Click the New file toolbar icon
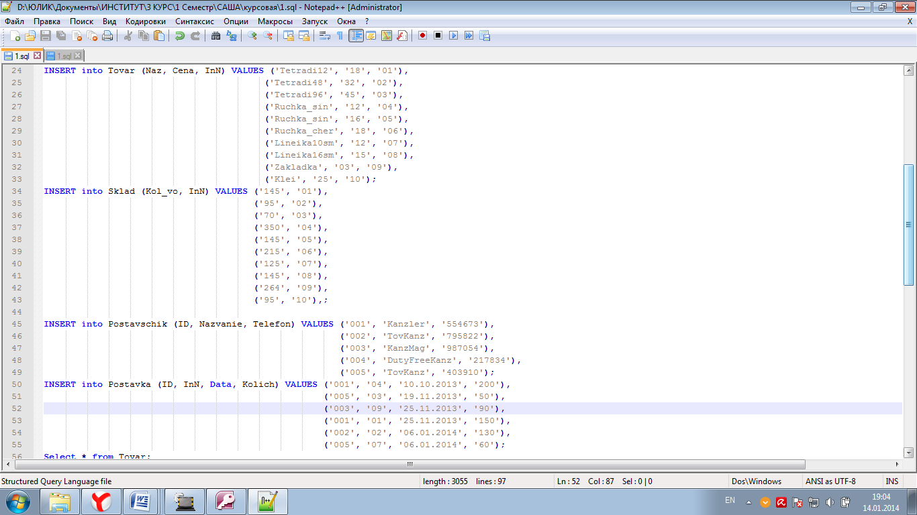The height and width of the screenshot is (515, 917). point(15,36)
